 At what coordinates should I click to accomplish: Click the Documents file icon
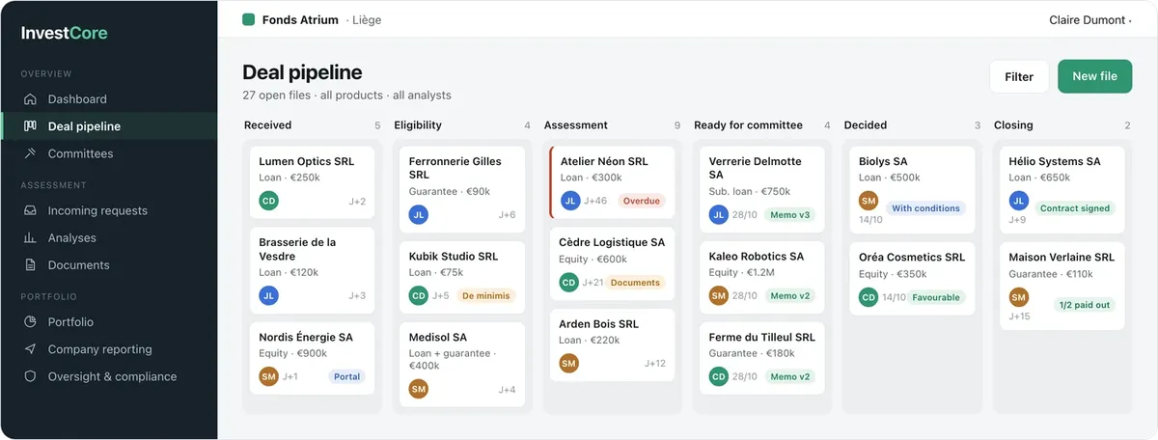click(30, 265)
